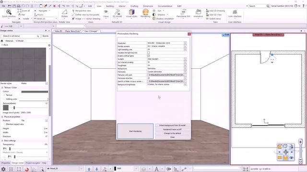This screenshot has height=172, width=307.
Task: Switch to the Building ribbon tab
Action: 110,6
